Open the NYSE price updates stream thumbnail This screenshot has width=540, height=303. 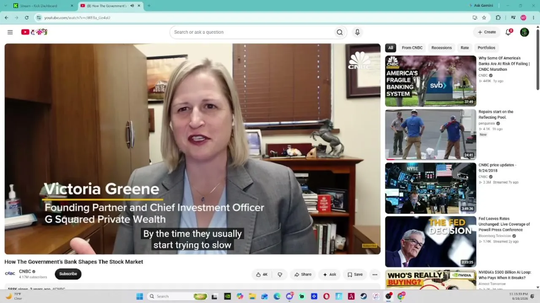pyautogui.click(x=431, y=188)
